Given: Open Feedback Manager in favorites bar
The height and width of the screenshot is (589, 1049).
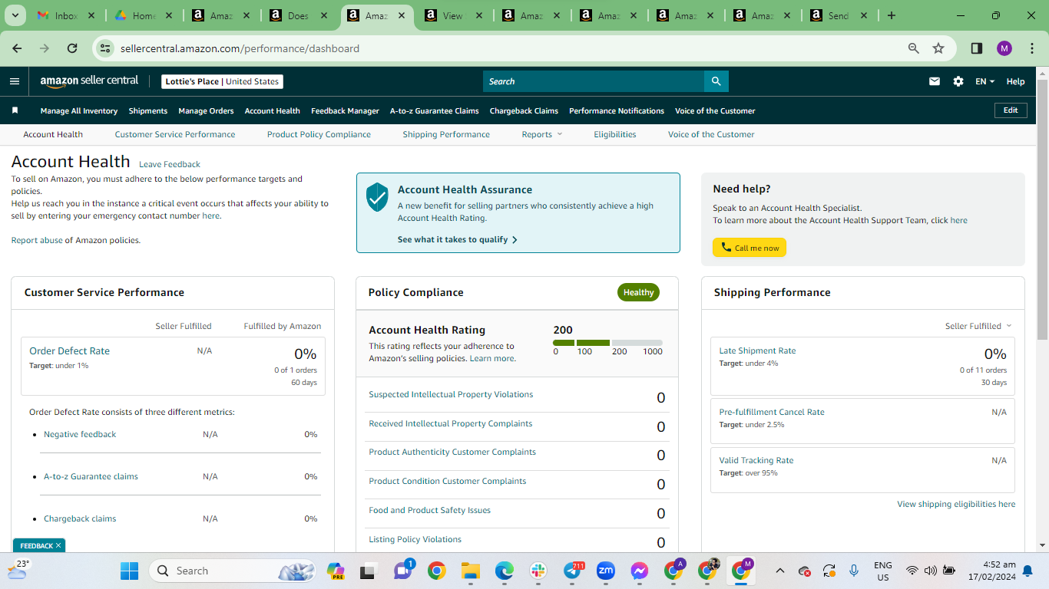Looking at the screenshot, I should [x=345, y=110].
